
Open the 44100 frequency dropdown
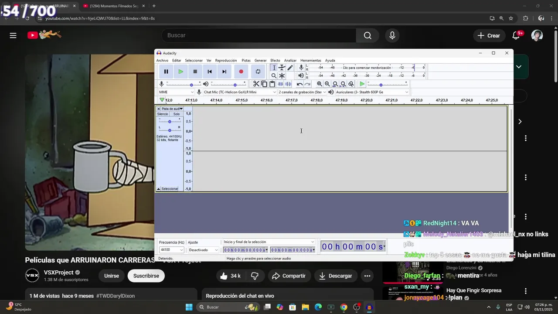[x=171, y=250]
